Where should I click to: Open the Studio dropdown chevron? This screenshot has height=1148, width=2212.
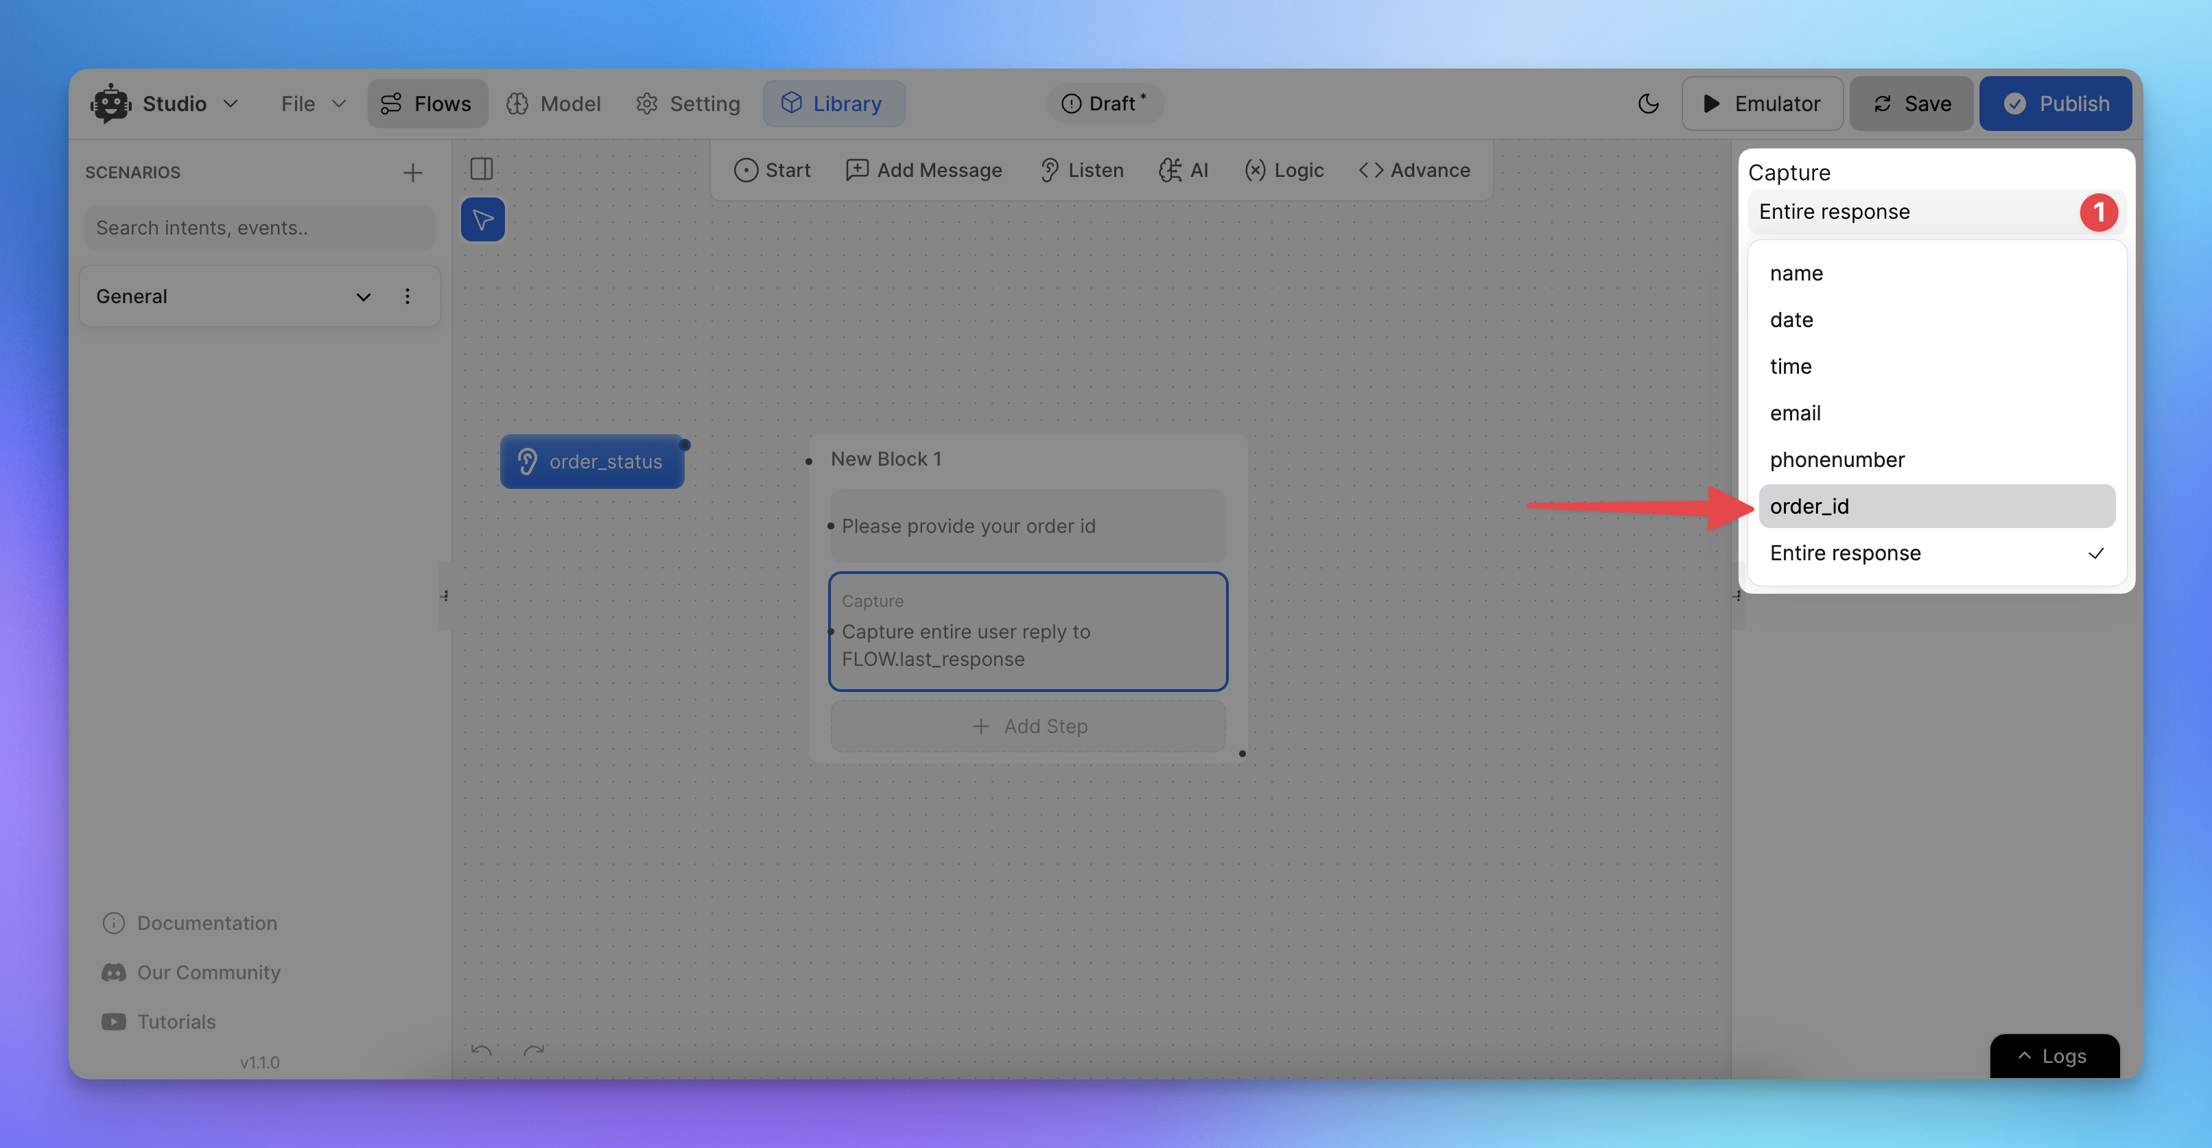click(230, 104)
